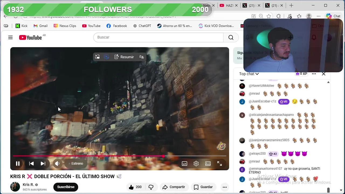Subscribe using the Suscribirse button
The height and width of the screenshot is (194, 345).
click(x=66, y=187)
